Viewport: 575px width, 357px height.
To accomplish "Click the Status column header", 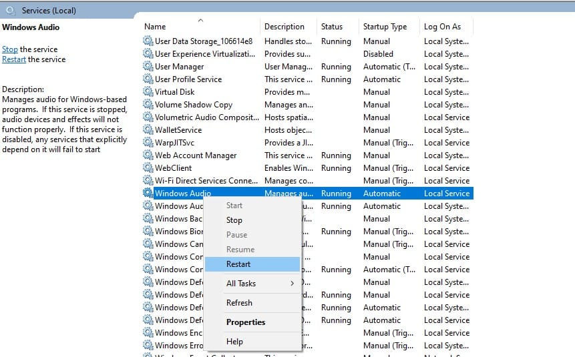I will click(332, 27).
